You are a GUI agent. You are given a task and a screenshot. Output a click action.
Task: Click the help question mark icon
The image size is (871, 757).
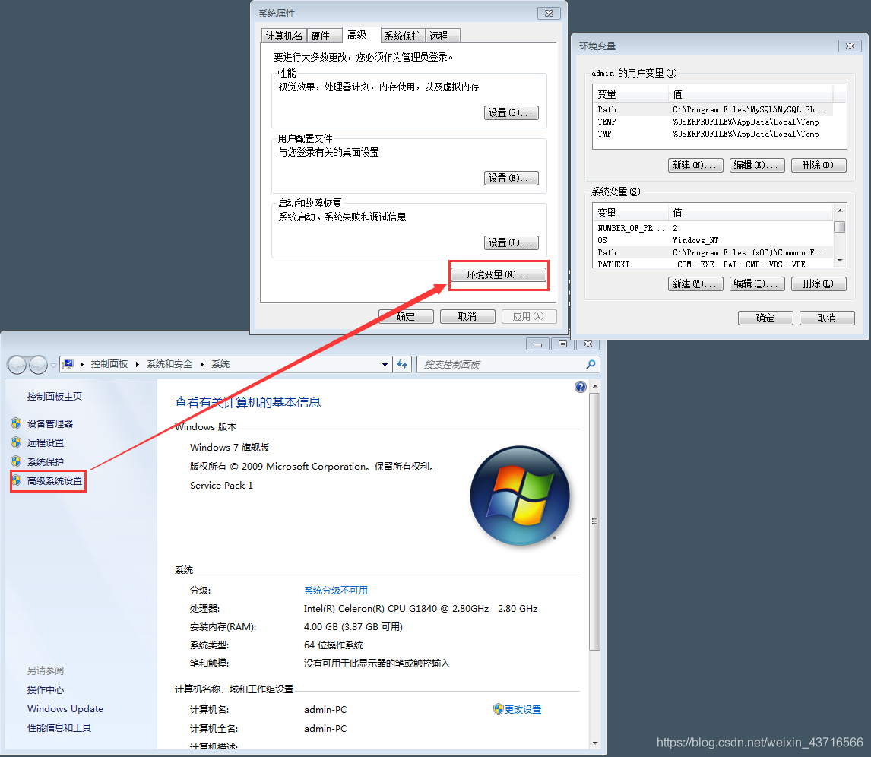click(581, 387)
